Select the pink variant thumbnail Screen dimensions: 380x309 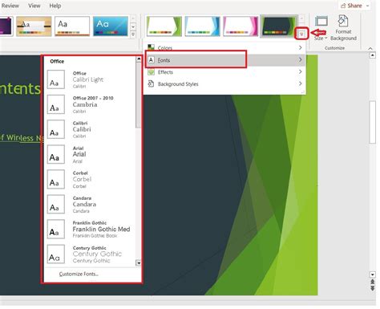pos(241,26)
